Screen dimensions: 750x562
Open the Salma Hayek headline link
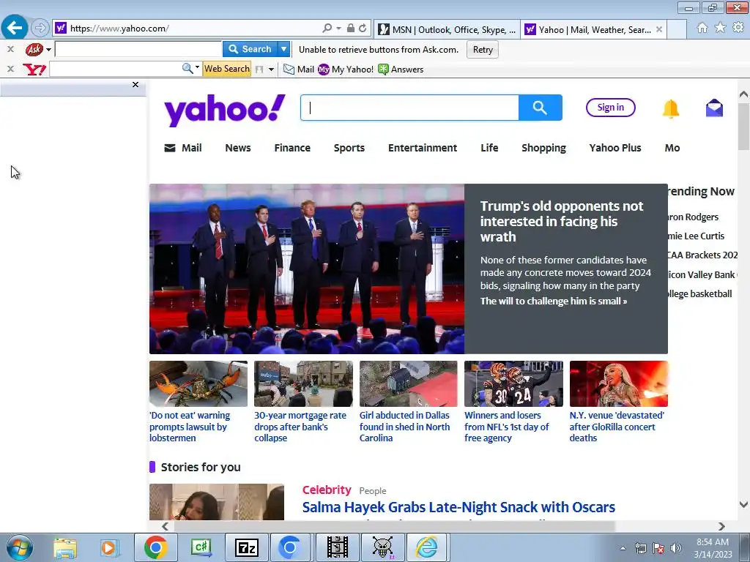click(458, 507)
